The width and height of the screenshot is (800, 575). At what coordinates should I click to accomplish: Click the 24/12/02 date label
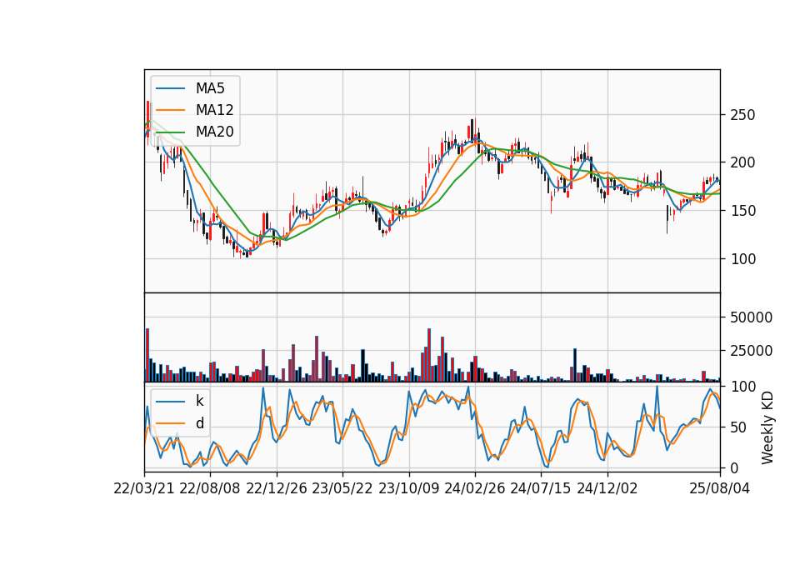pos(607,488)
